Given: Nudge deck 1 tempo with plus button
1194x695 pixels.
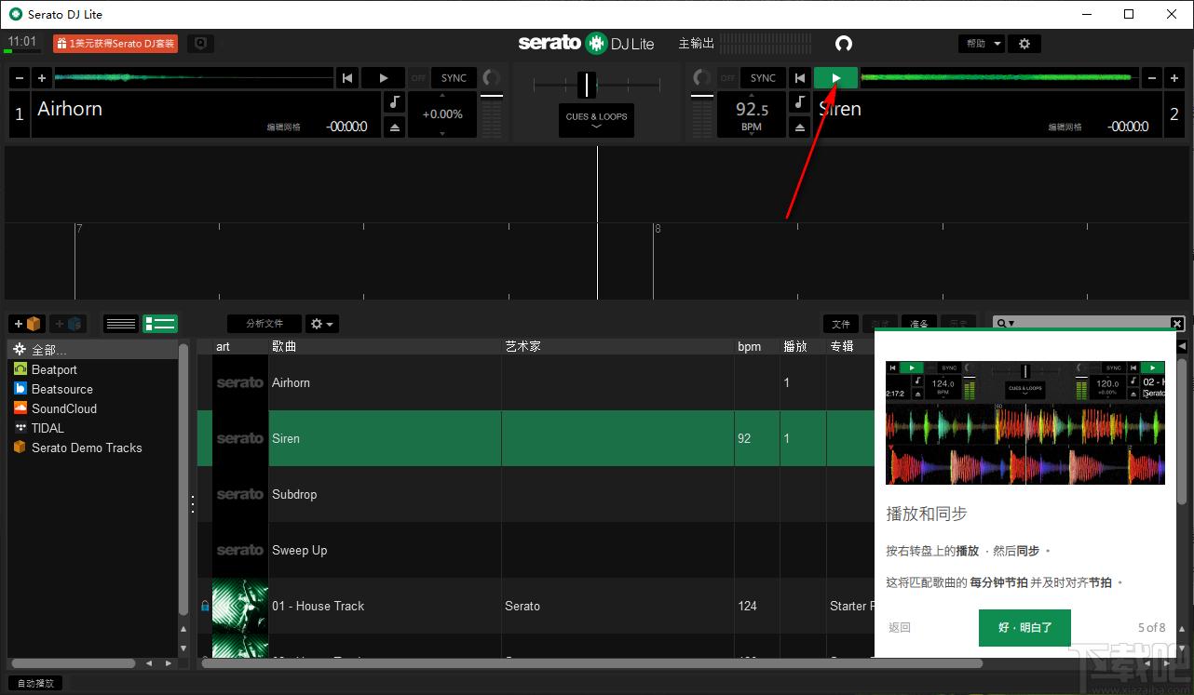Looking at the screenshot, I should (42, 78).
